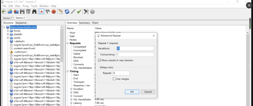The height and width of the screenshot is (106, 253).
Task: Click the New Session toolbar icon
Action: (x=4, y=12)
